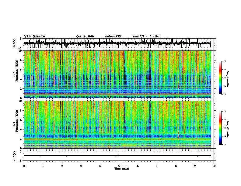Click the log(PSD) label beside ch.2 colorbar
Viewport: 241px width, 186px height.
[x=228, y=129]
